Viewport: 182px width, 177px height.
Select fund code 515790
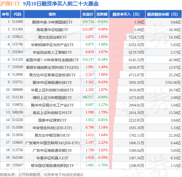tap(17, 45)
